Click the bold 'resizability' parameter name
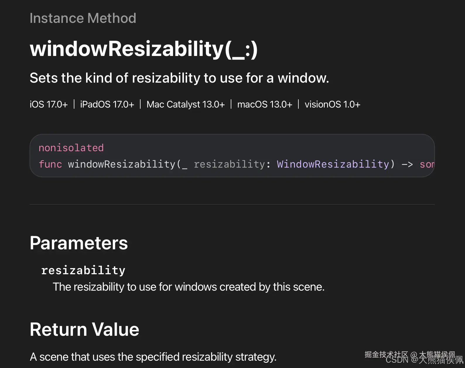The image size is (465, 368). click(83, 270)
